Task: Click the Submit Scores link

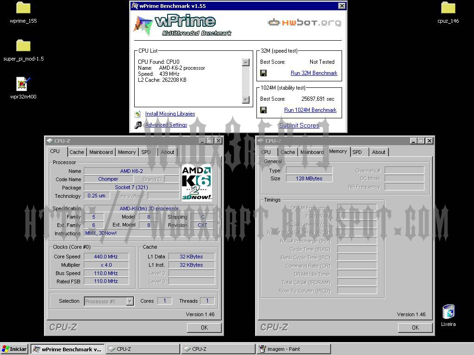Action: [x=299, y=125]
